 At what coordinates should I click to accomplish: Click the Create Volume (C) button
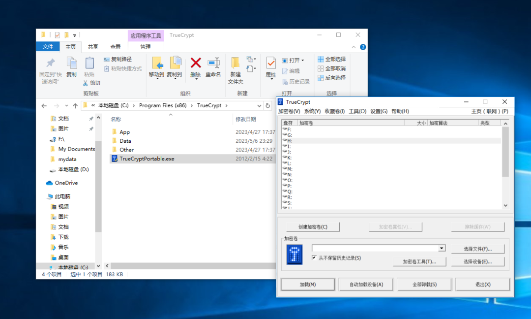point(313,227)
